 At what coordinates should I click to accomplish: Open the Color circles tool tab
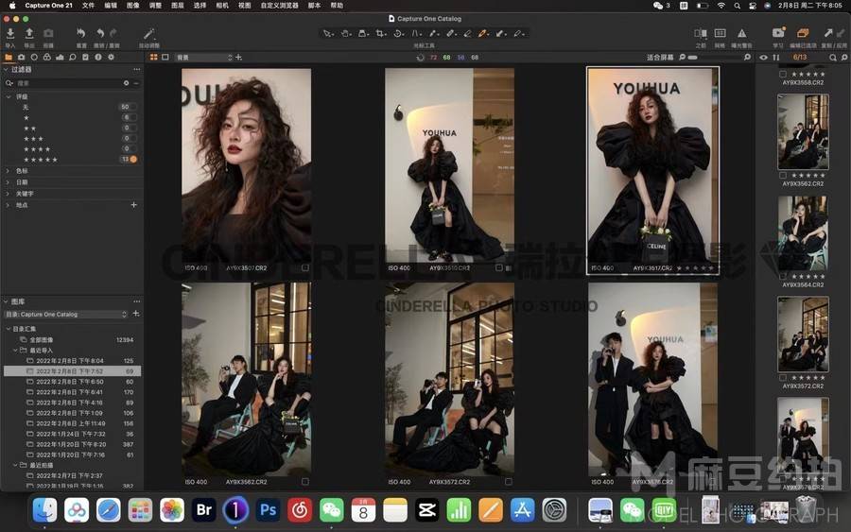46,57
